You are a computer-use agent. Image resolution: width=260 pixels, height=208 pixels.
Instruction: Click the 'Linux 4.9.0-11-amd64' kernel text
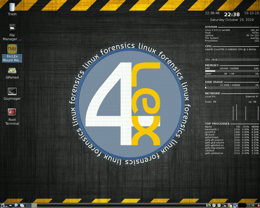(218, 30)
